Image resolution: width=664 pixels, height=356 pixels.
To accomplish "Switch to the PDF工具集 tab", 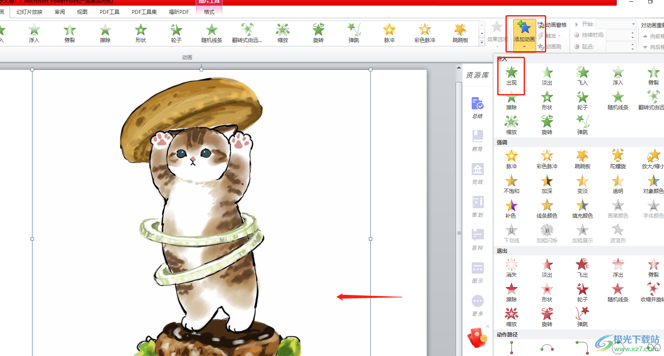I will (144, 12).
